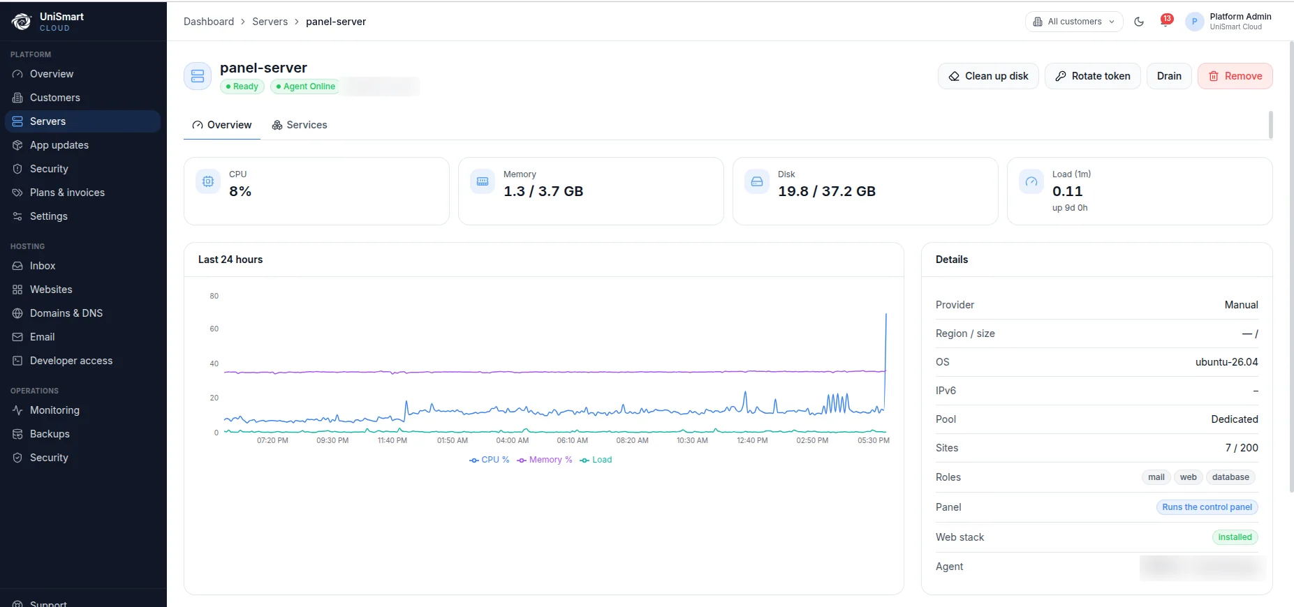1294x607 pixels.
Task: Click the installed Web stack badge
Action: click(1235, 537)
